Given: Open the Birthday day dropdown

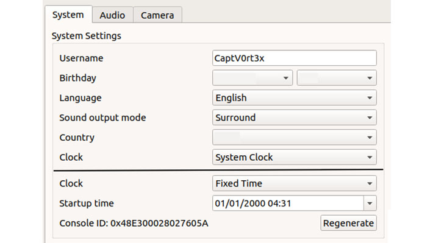Looking at the screenshot, I should point(337,78).
